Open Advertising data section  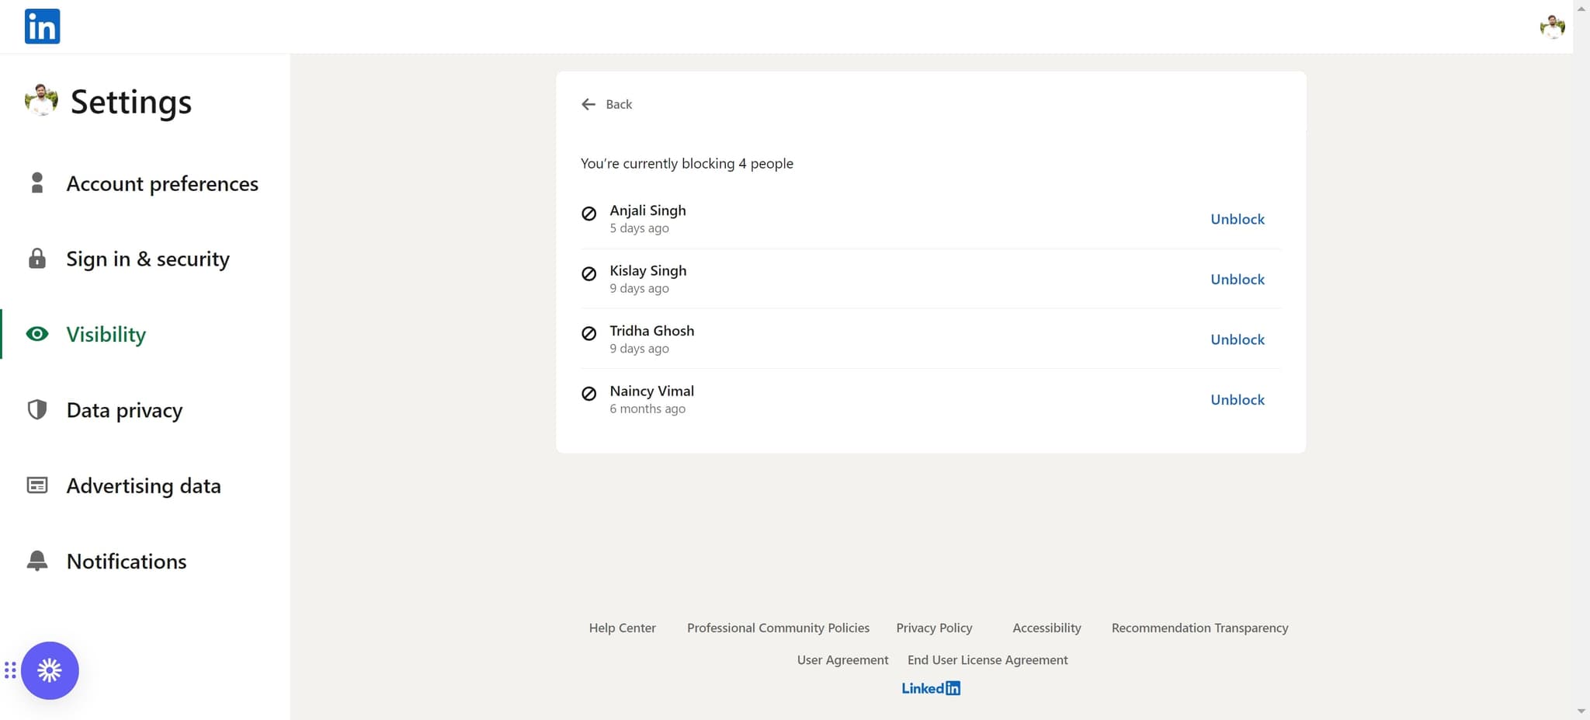coord(144,485)
